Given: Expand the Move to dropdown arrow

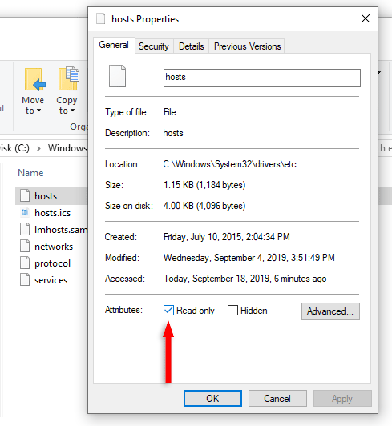Looking at the screenshot, I should tap(39, 111).
